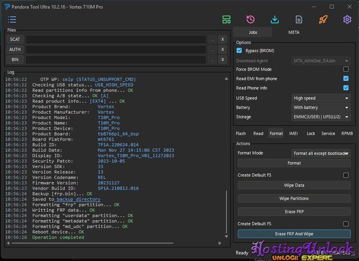The width and height of the screenshot is (359, 261).
Task: Click horizontal scrollbar left arrow in log
Action: (x=8, y=243)
